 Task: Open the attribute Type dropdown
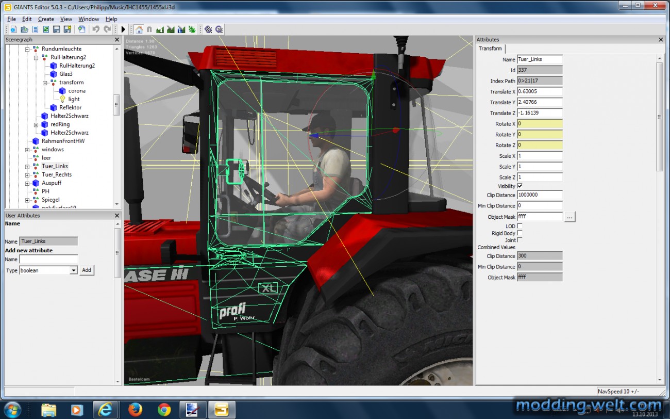73,270
